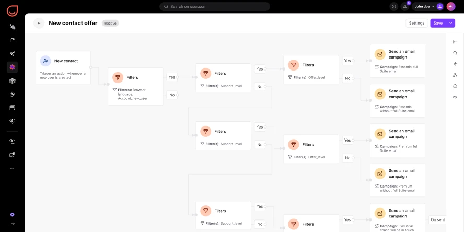Select Premium full Suite email campaign node
464x232 pixels.
coord(398,140)
